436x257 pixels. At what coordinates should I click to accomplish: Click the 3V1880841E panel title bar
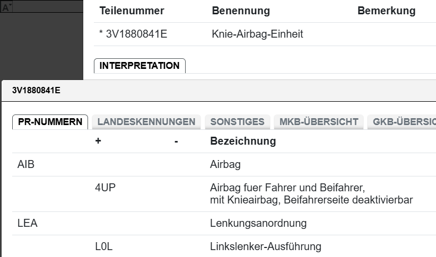point(36,91)
